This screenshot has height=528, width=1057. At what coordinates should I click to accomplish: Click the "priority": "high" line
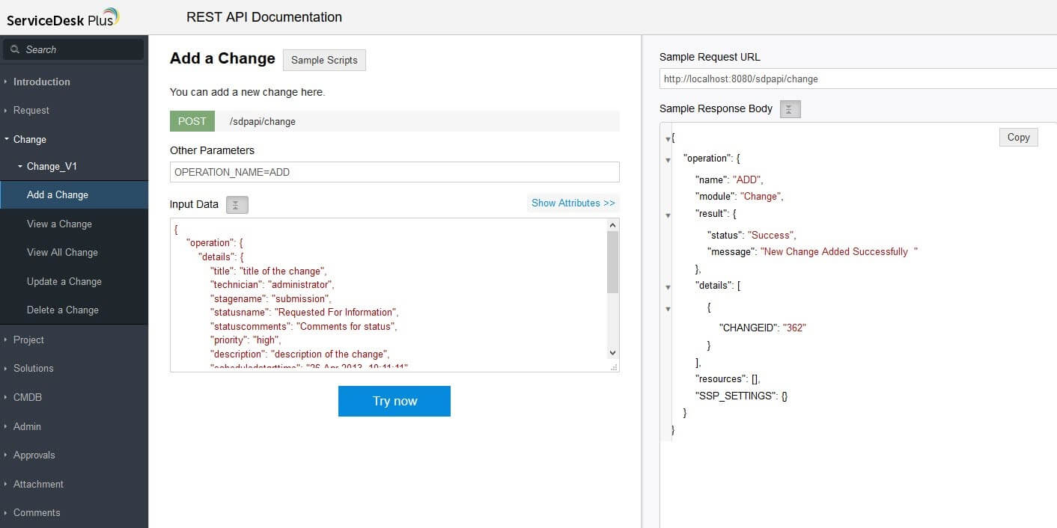click(247, 340)
